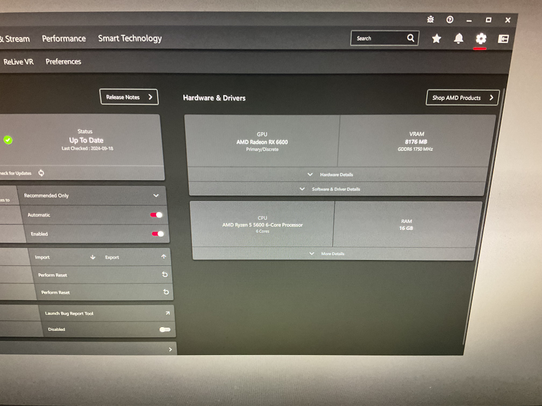The height and width of the screenshot is (406, 542).
Task: Minimize the AMD Software window
Action: pyautogui.click(x=469, y=21)
